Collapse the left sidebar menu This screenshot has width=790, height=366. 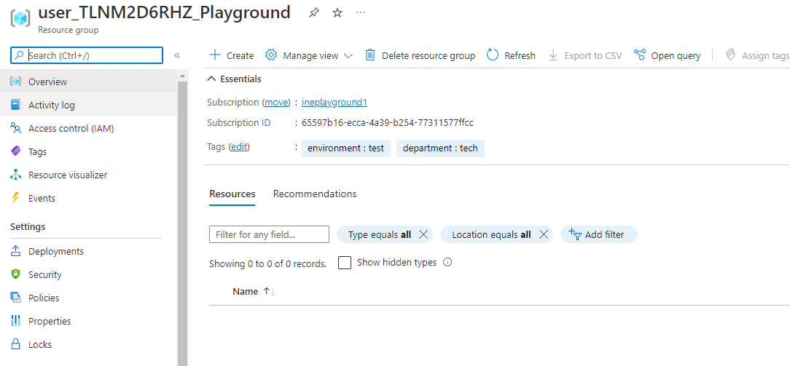(x=177, y=55)
